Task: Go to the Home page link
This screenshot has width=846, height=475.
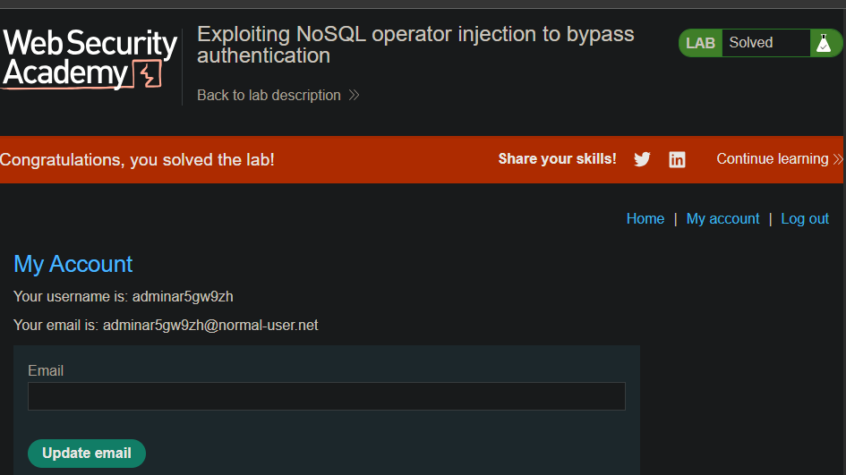Action: (645, 219)
